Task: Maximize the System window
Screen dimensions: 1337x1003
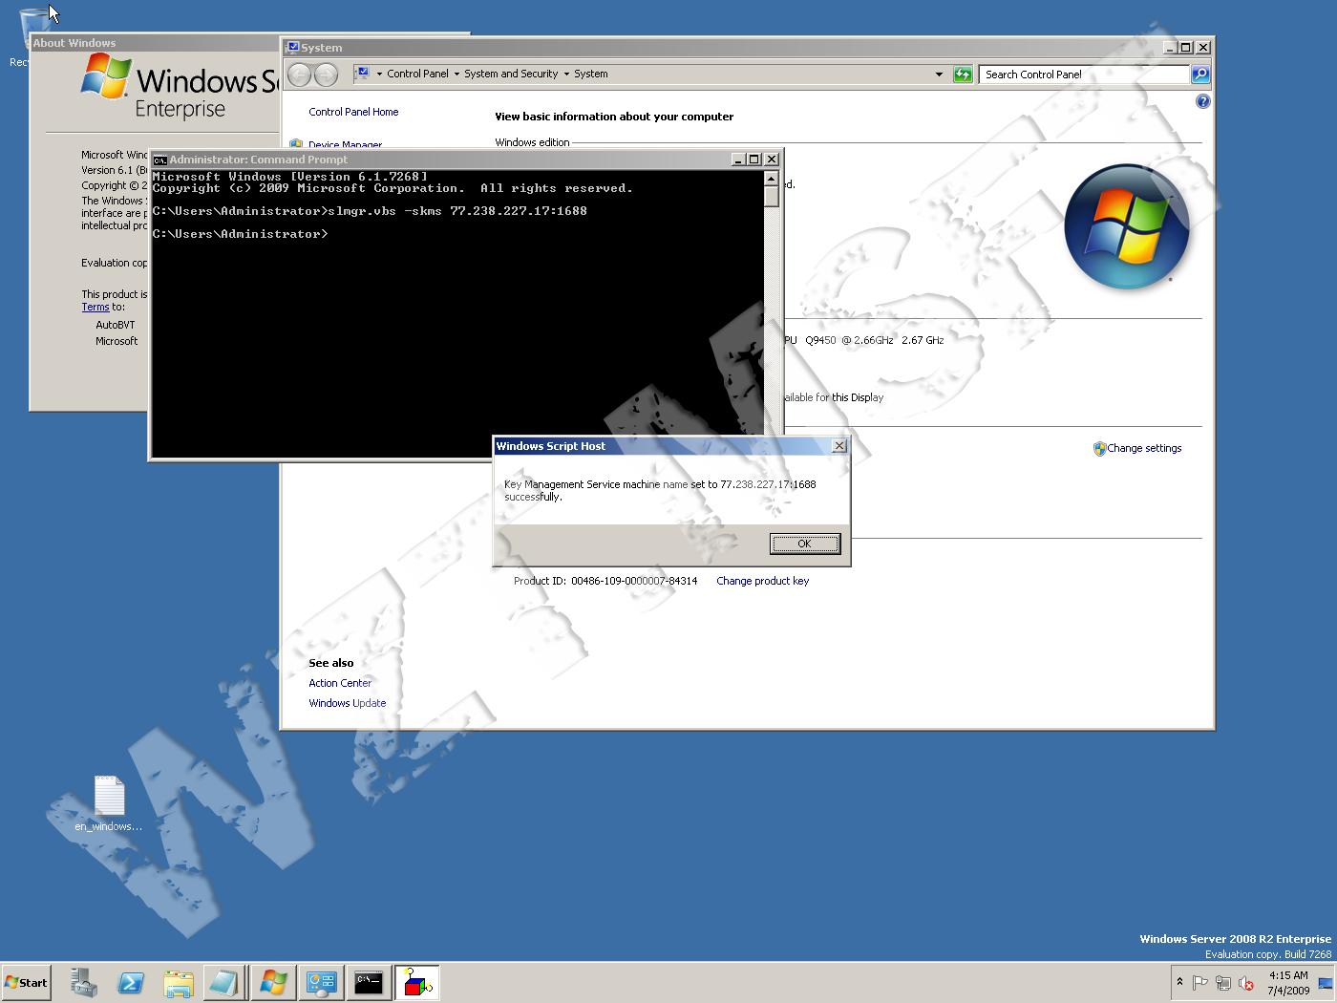Action: pyautogui.click(x=1186, y=47)
